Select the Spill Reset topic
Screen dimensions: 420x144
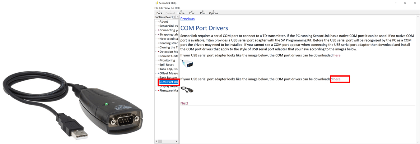click(x=166, y=65)
